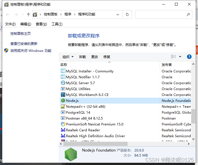Click the MySQL Server 5.7 disc icon

click(63, 83)
